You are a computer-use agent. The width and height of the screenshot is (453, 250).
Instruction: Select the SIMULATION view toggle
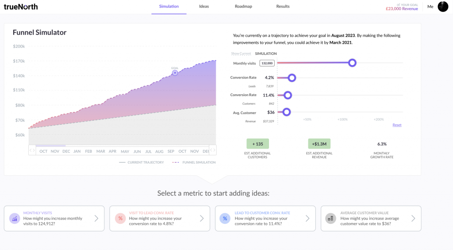pyautogui.click(x=266, y=54)
